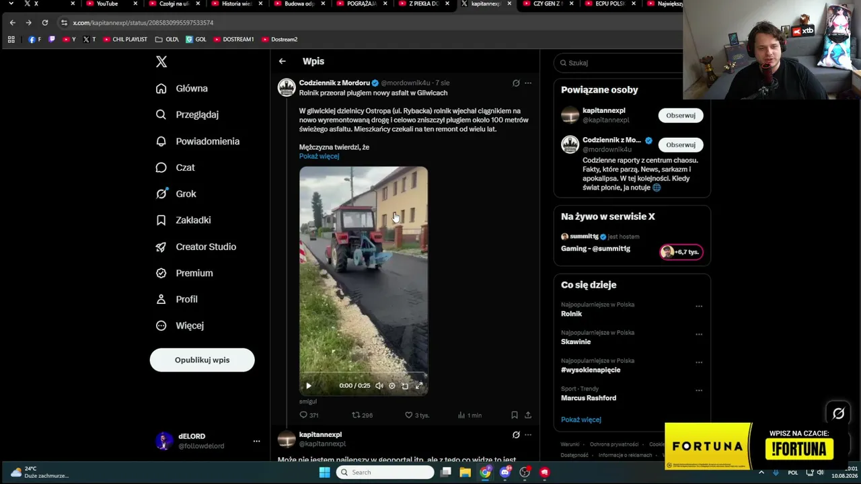Open the trending topic Rolnik
The width and height of the screenshot is (861, 484).
pos(572,314)
